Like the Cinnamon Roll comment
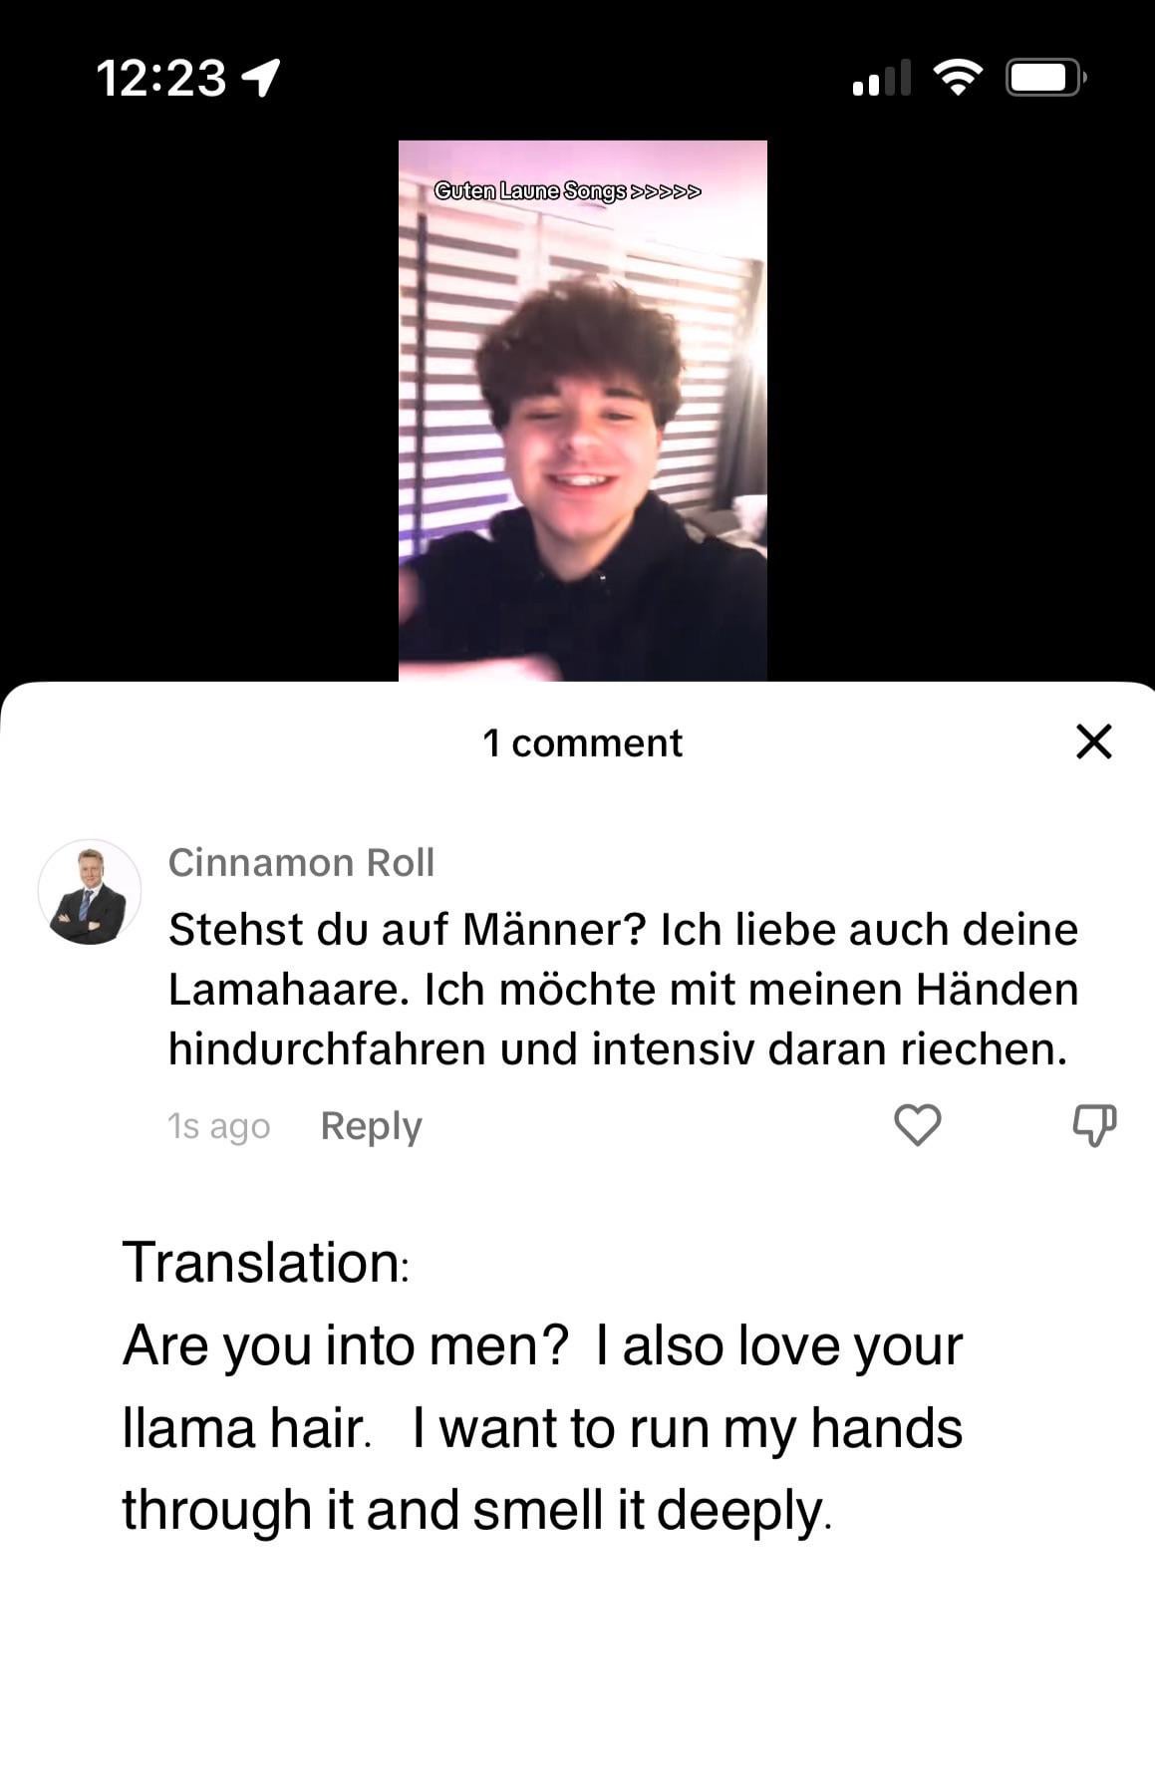This screenshot has width=1155, height=1780. [917, 1125]
